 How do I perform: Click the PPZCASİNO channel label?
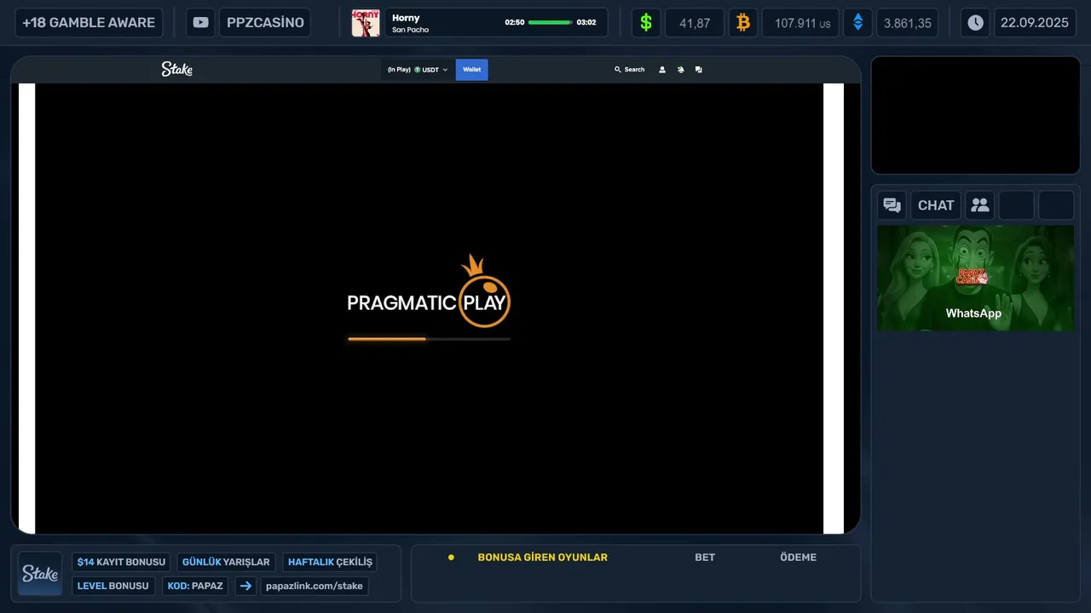265,23
